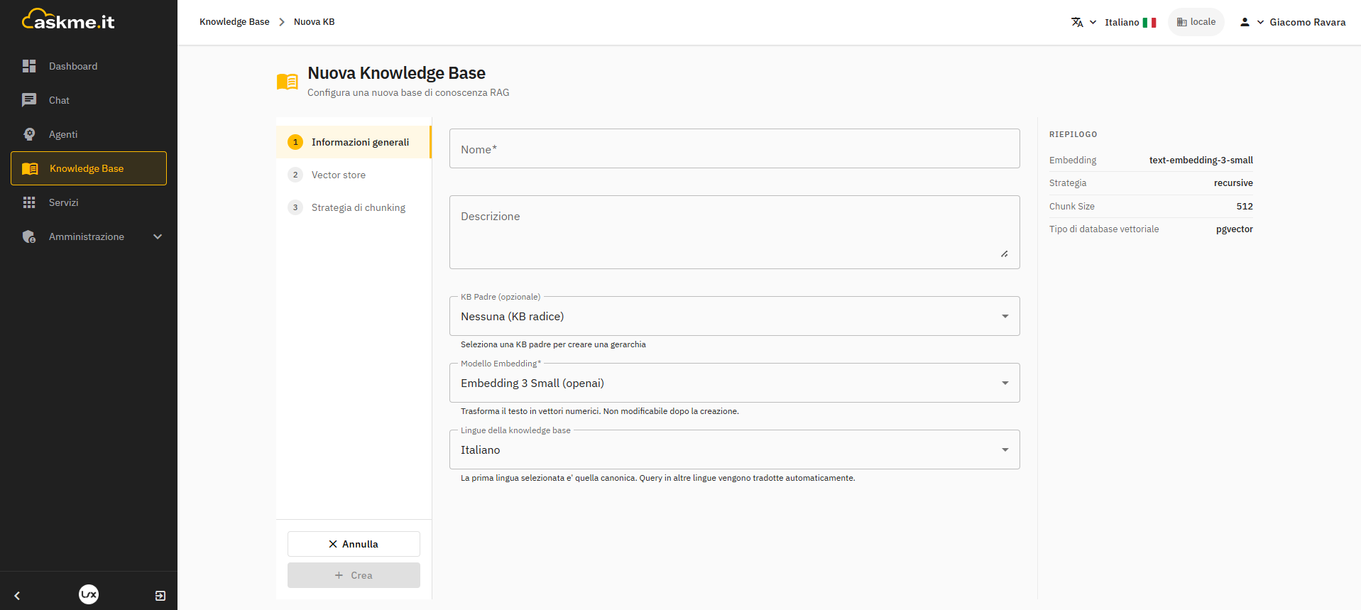Viewport: 1361px width, 610px height.
Task: Open Agenti from the sidebar
Action: [x=89, y=134]
